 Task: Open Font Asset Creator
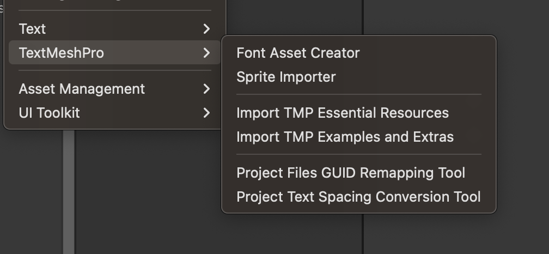pos(298,53)
